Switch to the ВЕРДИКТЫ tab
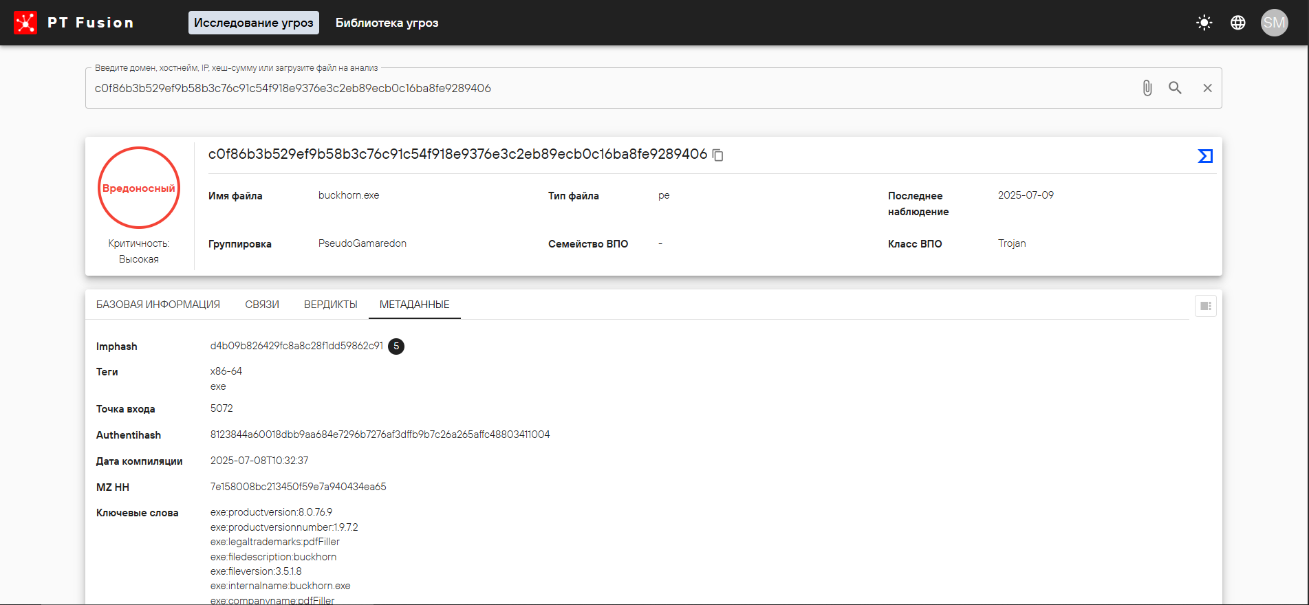1309x605 pixels. click(331, 305)
